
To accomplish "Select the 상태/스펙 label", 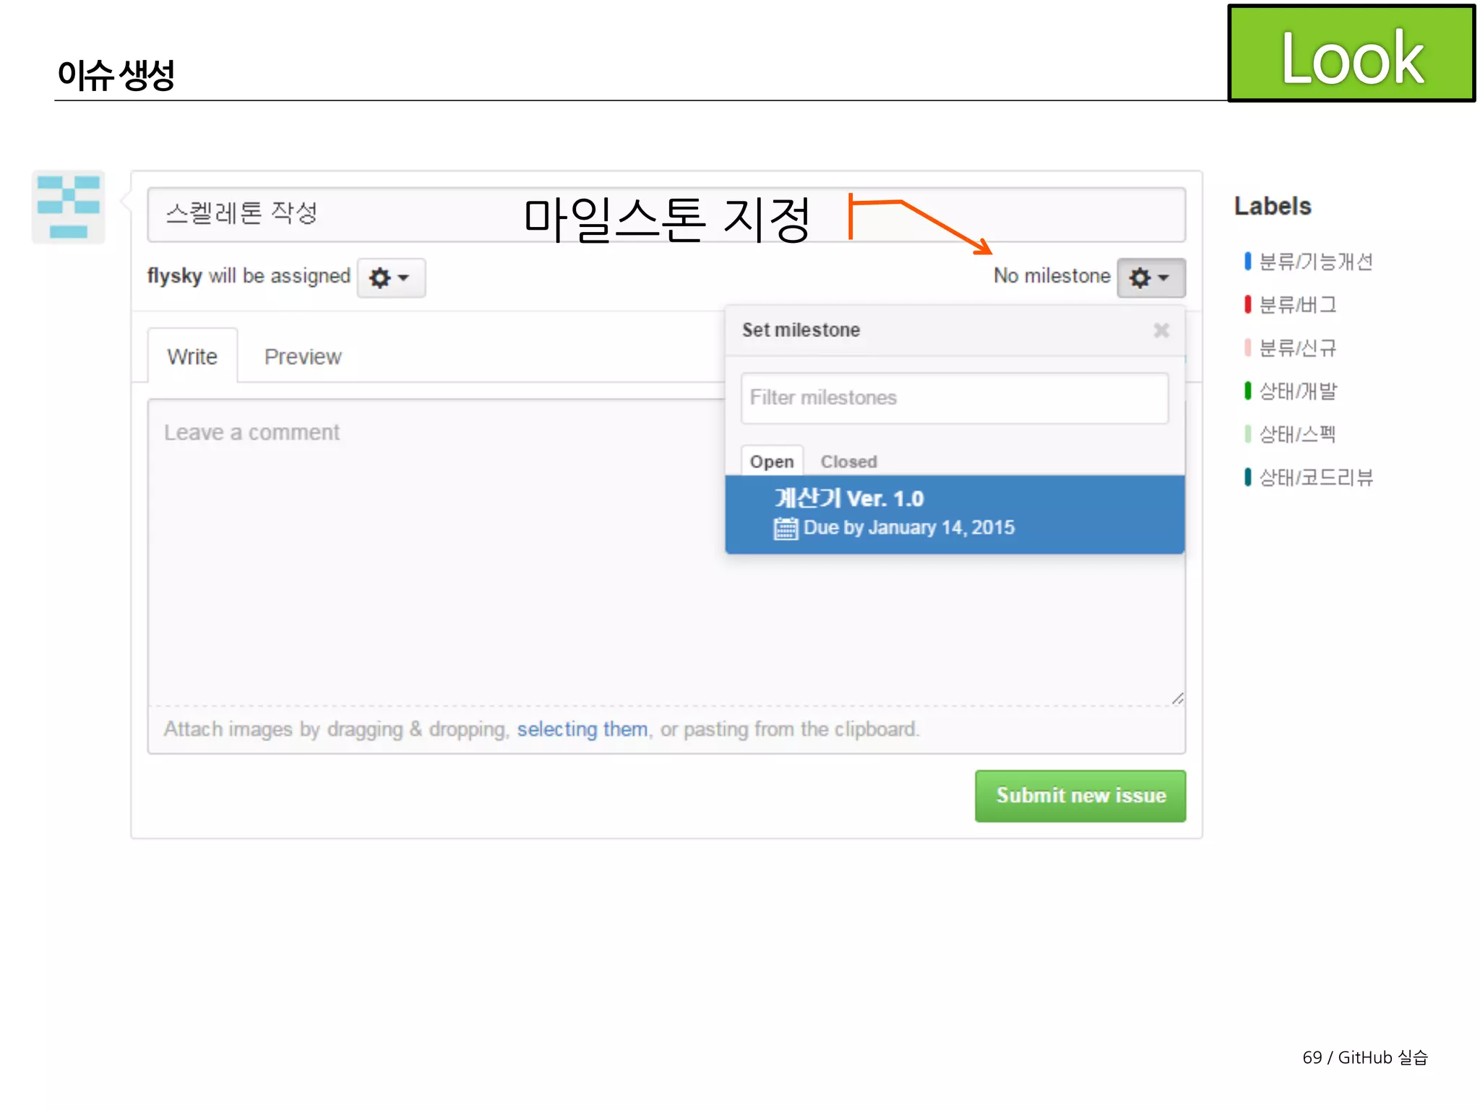I will 1291,434.
